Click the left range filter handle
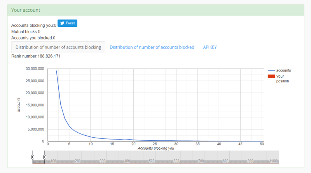 [x=33, y=157]
